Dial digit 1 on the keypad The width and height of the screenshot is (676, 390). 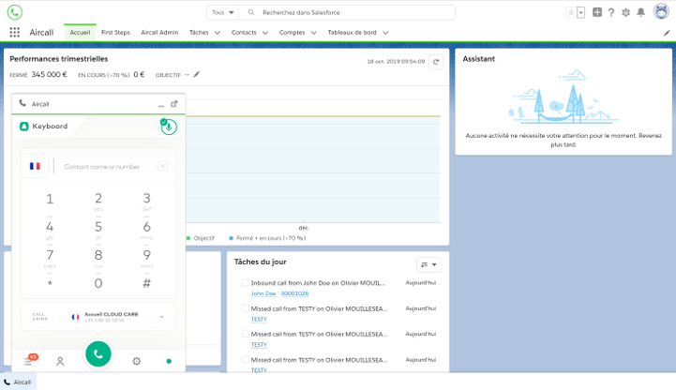50,199
